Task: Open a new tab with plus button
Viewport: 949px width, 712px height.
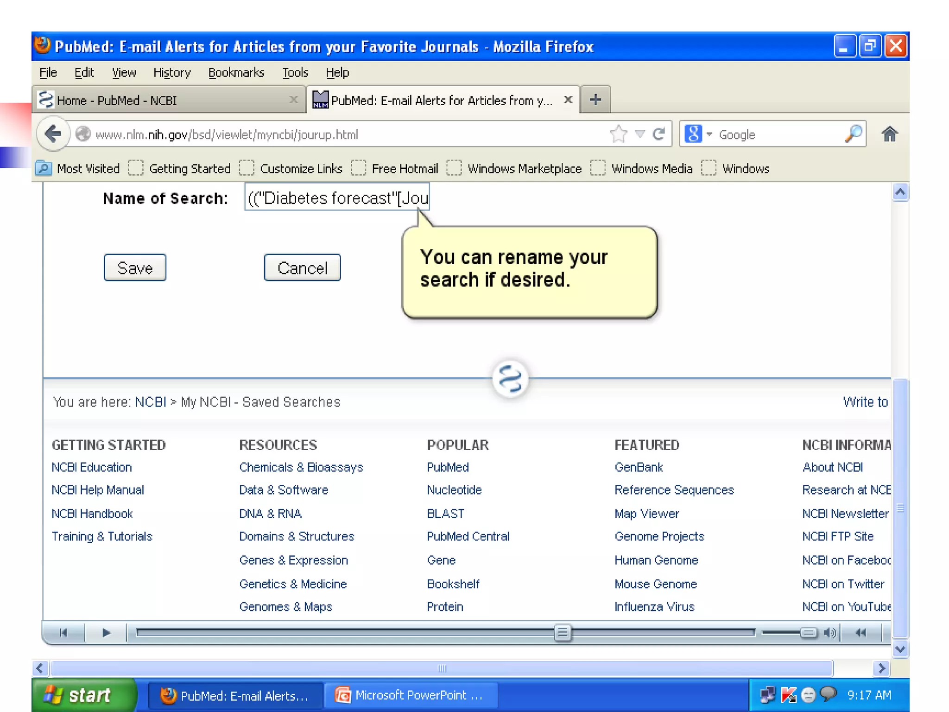Action: click(x=595, y=100)
